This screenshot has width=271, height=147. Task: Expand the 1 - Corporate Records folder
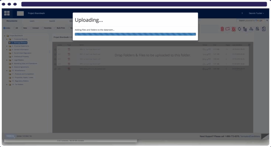point(7,39)
